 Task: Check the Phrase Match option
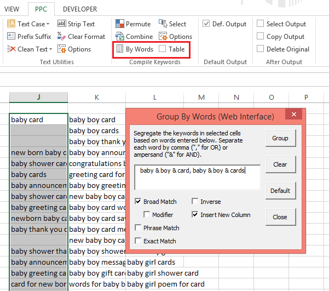138,228
